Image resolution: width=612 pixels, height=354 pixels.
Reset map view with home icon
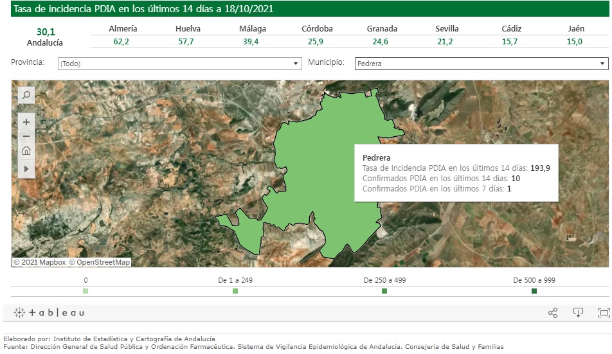point(26,151)
